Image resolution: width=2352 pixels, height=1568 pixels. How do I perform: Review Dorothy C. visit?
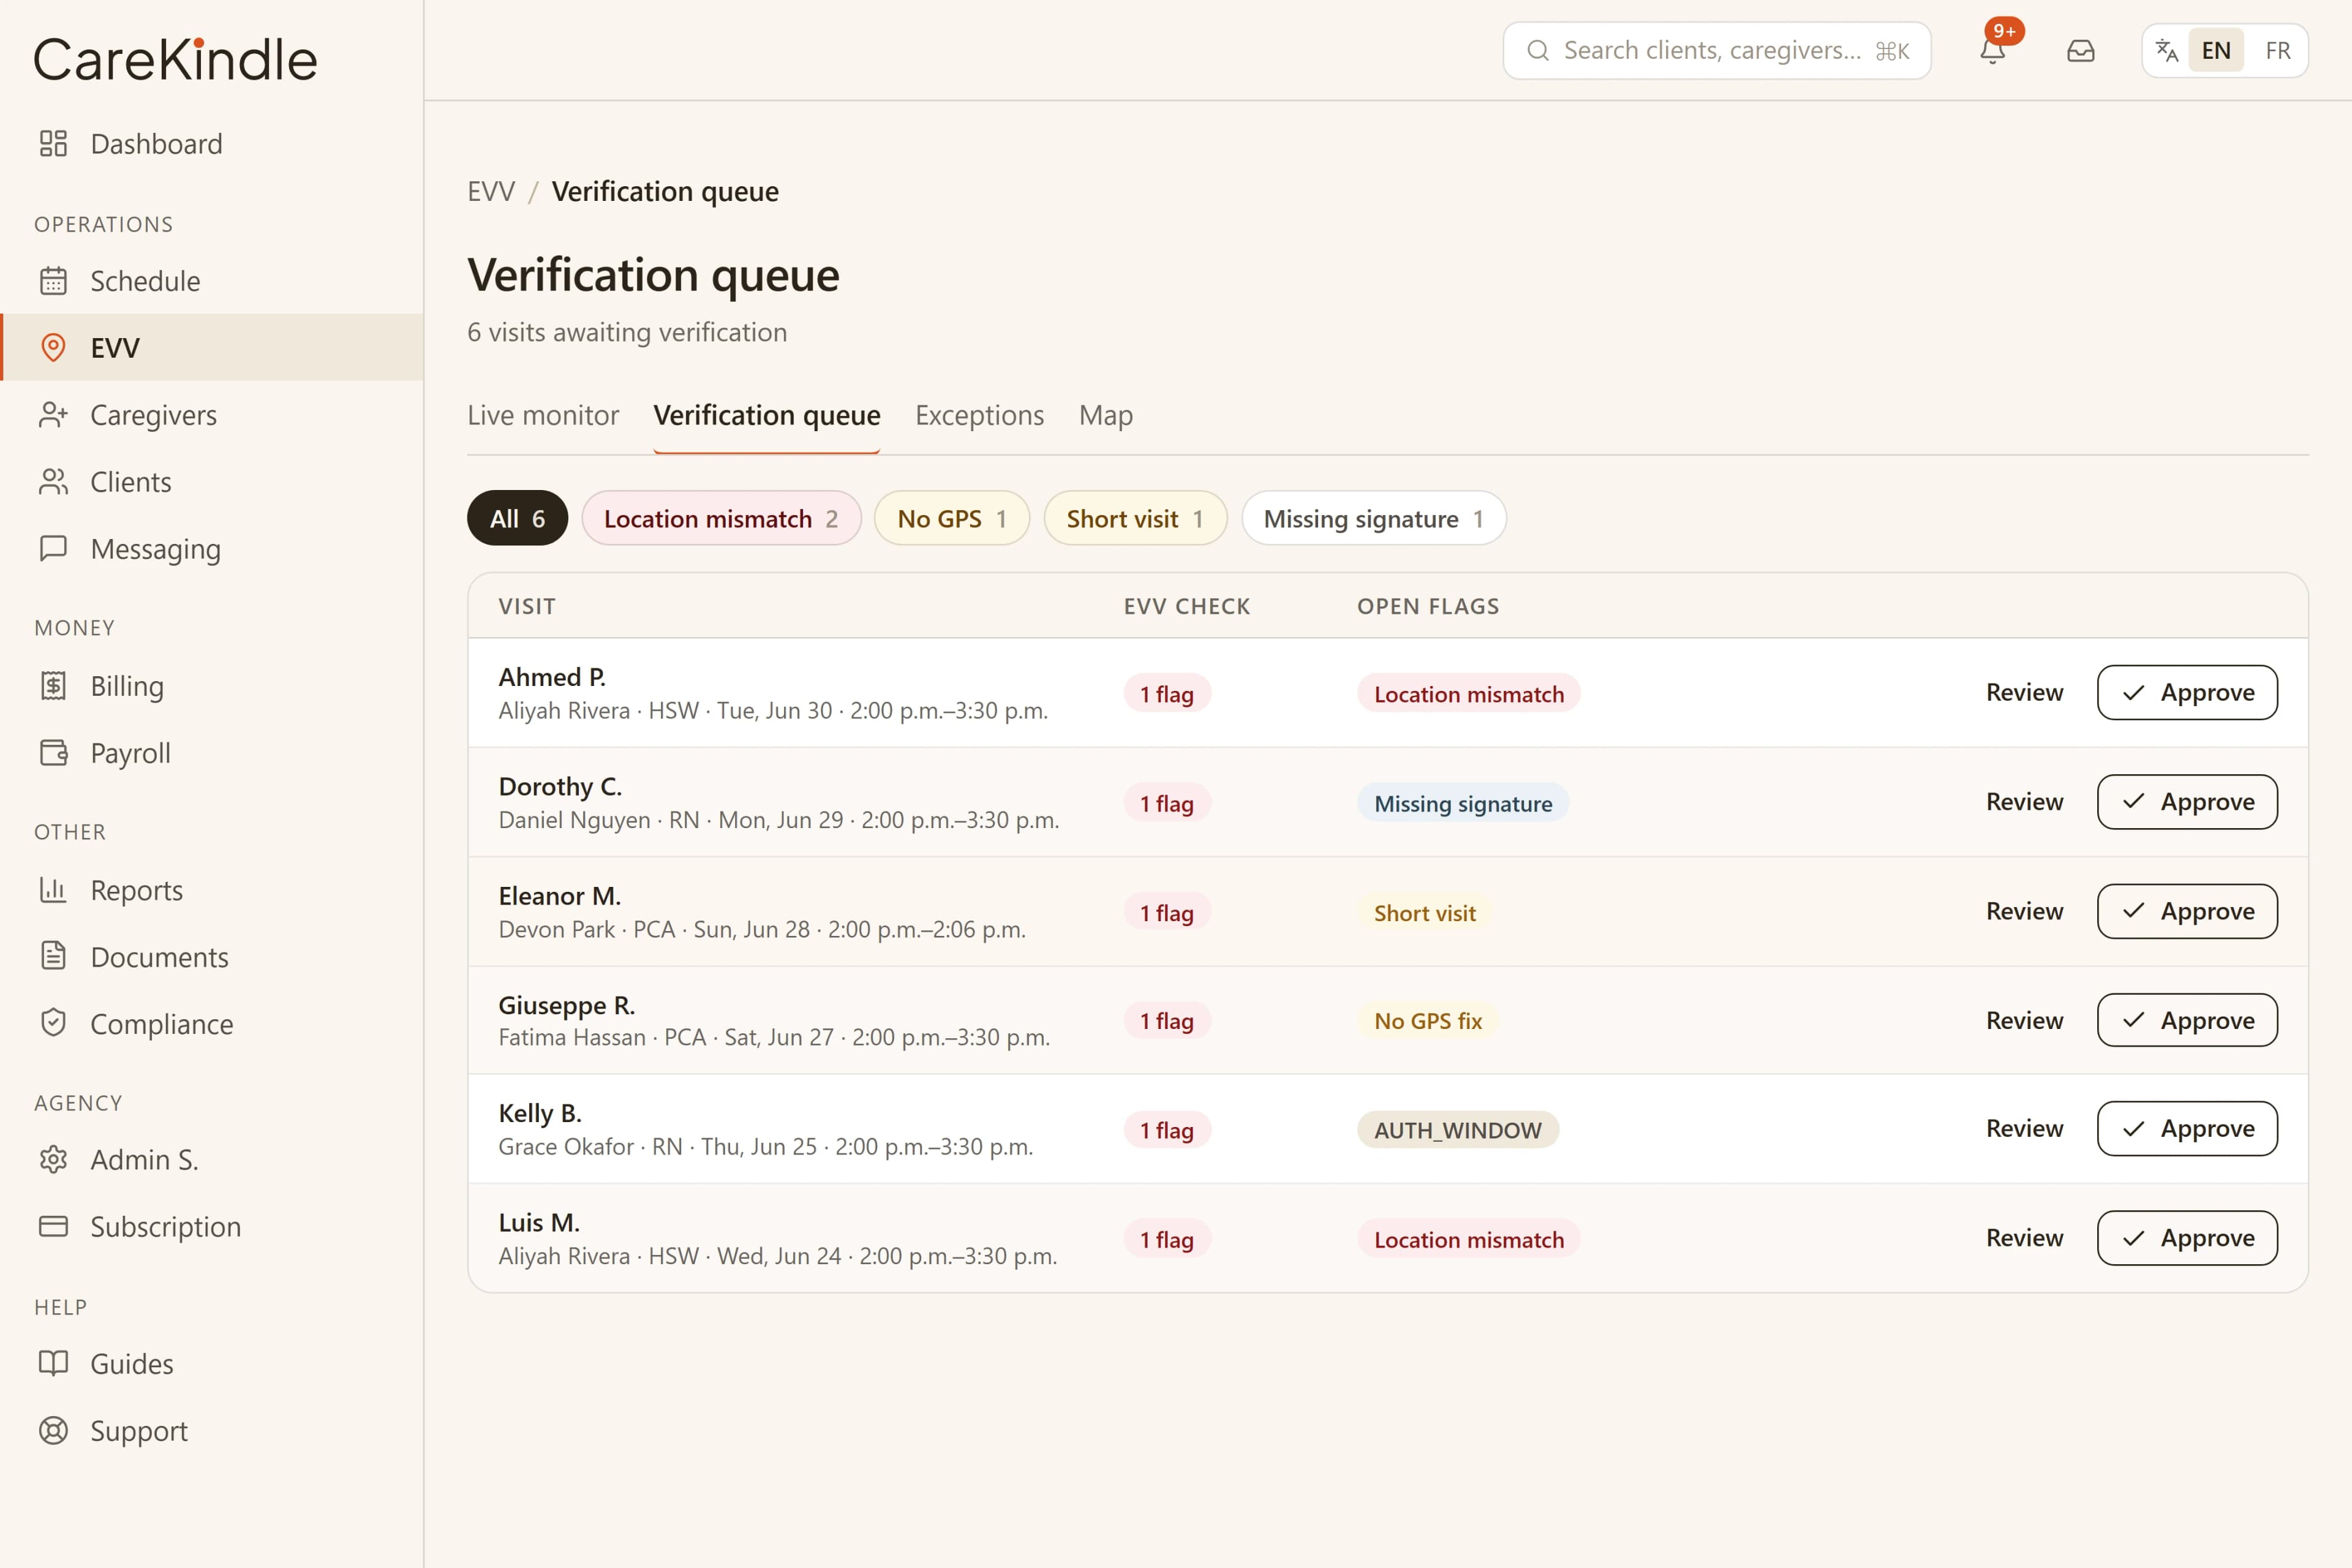[x=2024, y=802]
